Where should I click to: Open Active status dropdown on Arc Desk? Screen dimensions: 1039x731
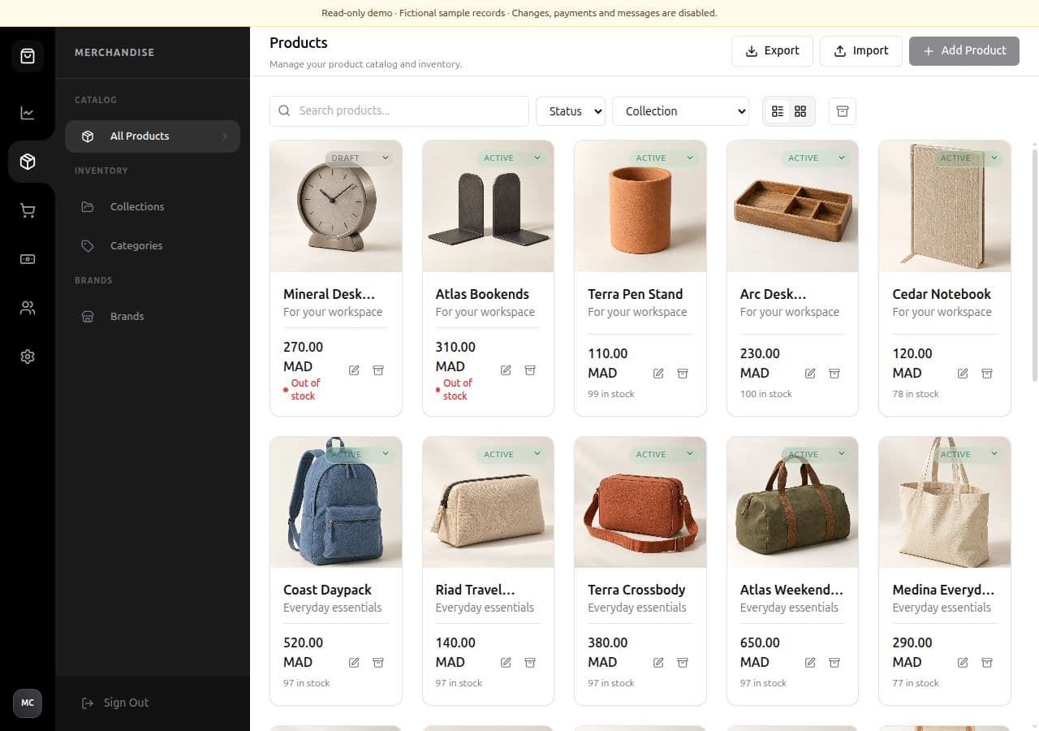[816, 158]
